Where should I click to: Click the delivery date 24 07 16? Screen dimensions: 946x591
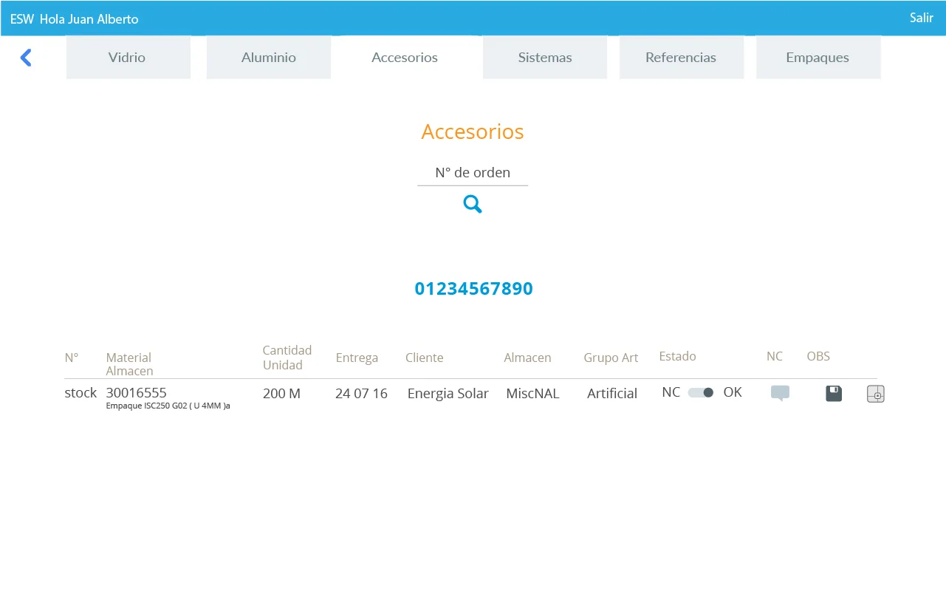(361, 394)
